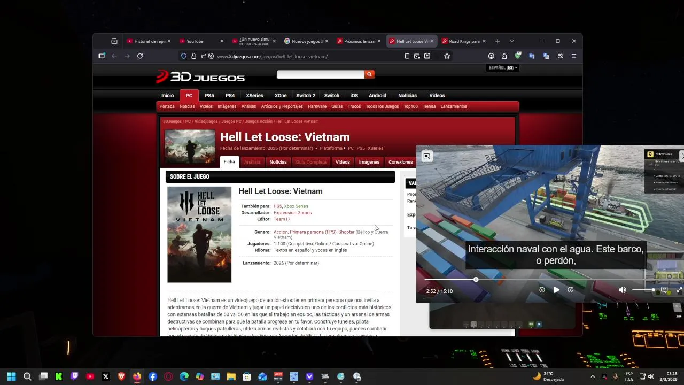Open the ESP LAA keyboard layout switcher
Viewport: 684px width, 385px height.
[629, 376]
